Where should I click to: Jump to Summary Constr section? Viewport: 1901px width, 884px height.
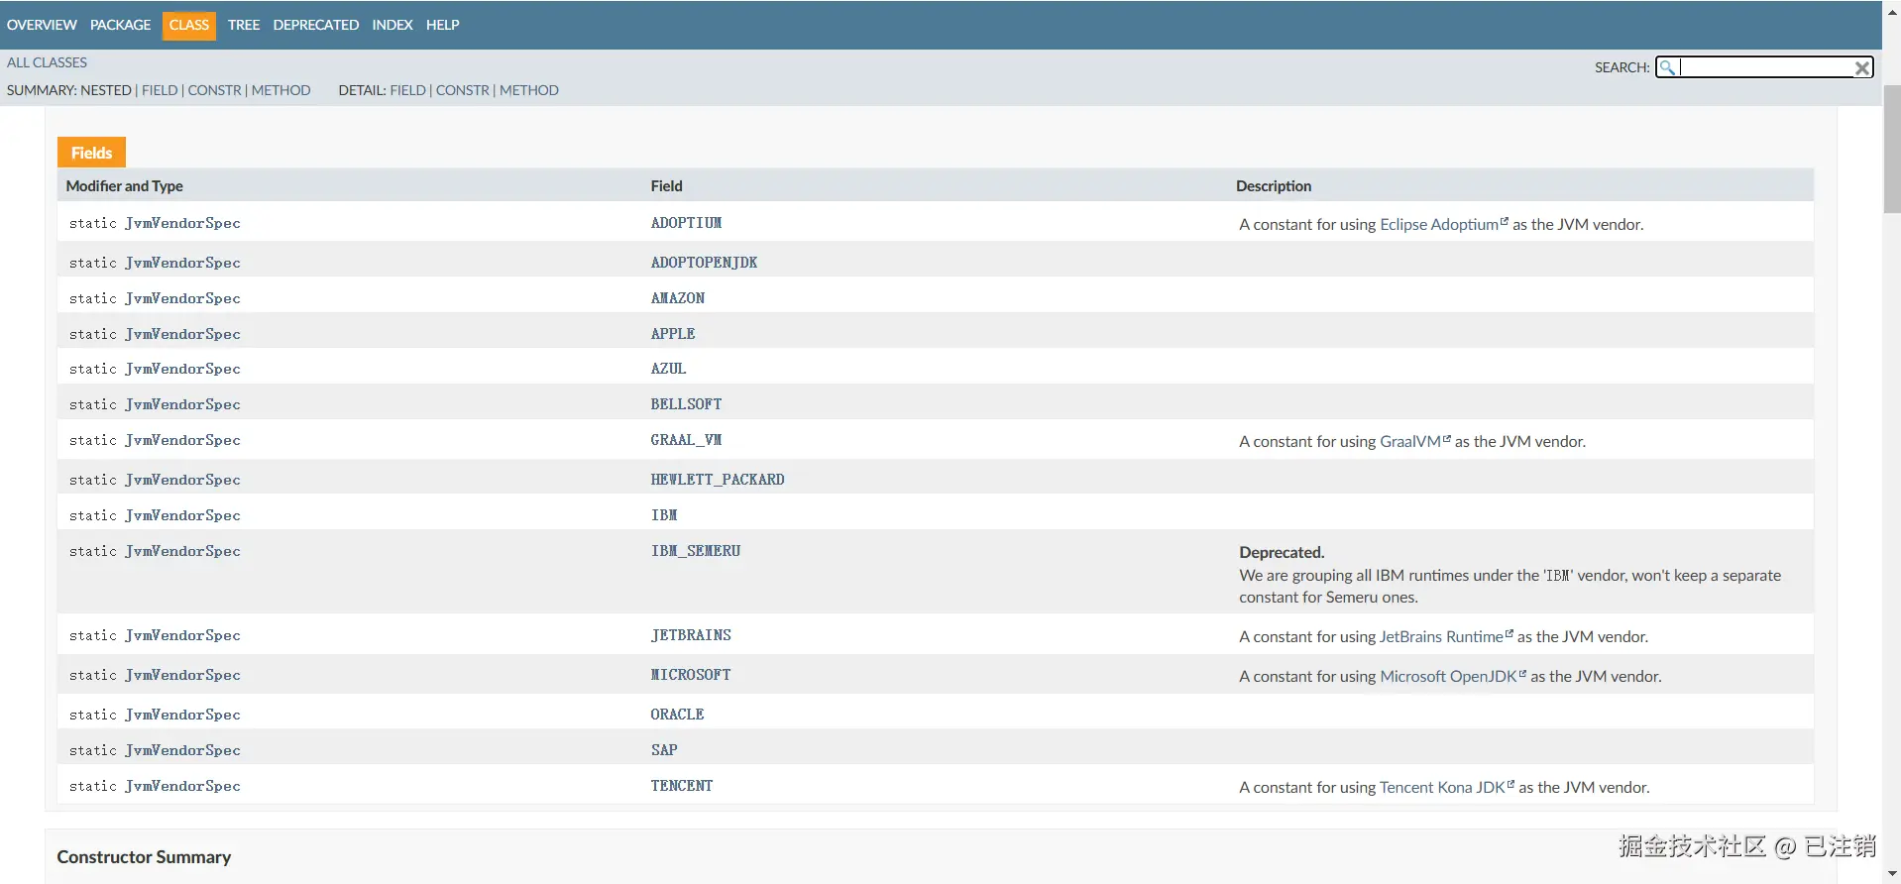pos(215,90)
